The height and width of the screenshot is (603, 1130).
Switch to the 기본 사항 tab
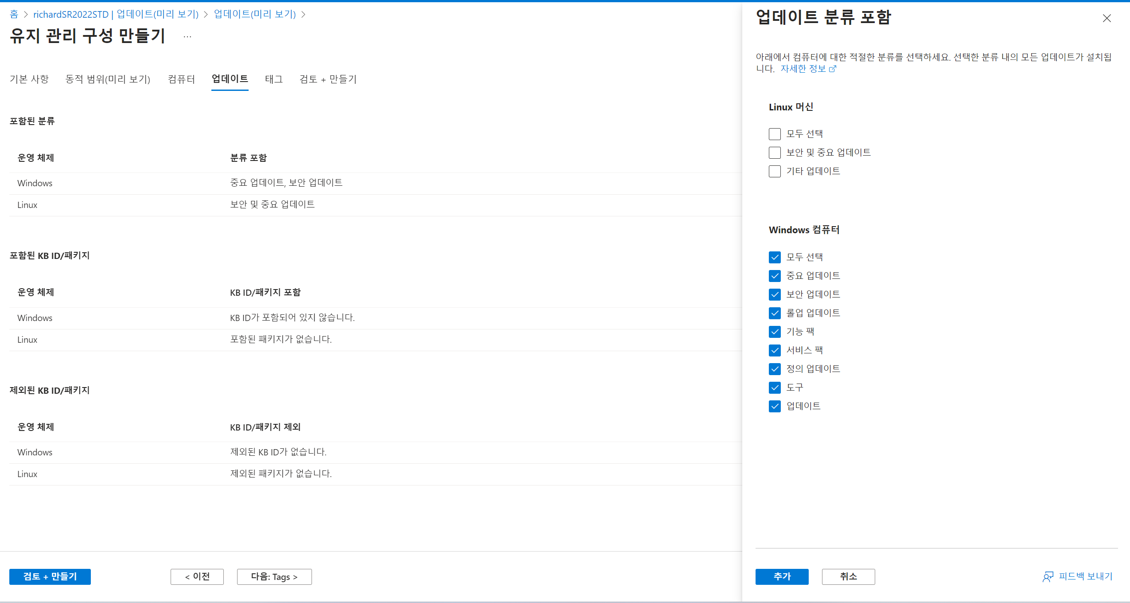point(29,79)
